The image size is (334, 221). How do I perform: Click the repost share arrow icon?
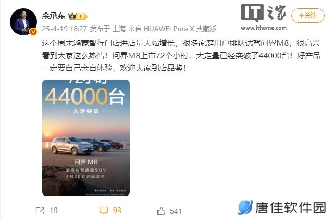[x=40, y=211]
